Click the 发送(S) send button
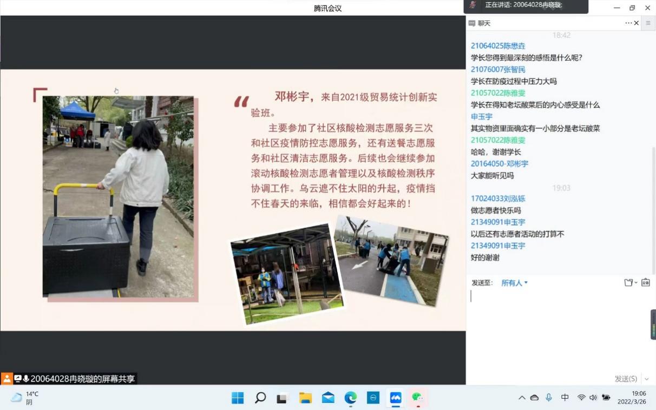 tap(625, 379)
